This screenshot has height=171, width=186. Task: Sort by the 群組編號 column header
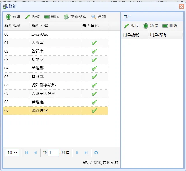click(17, 26)
